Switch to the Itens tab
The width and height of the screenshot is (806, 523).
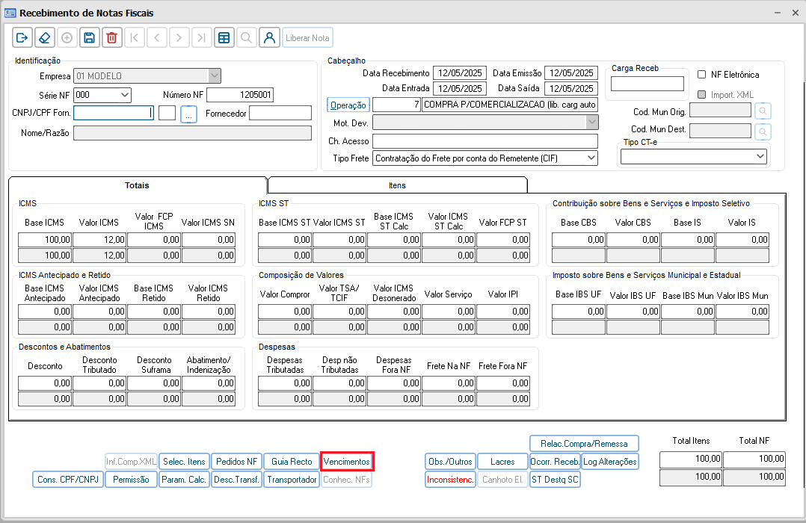[397, 185]
